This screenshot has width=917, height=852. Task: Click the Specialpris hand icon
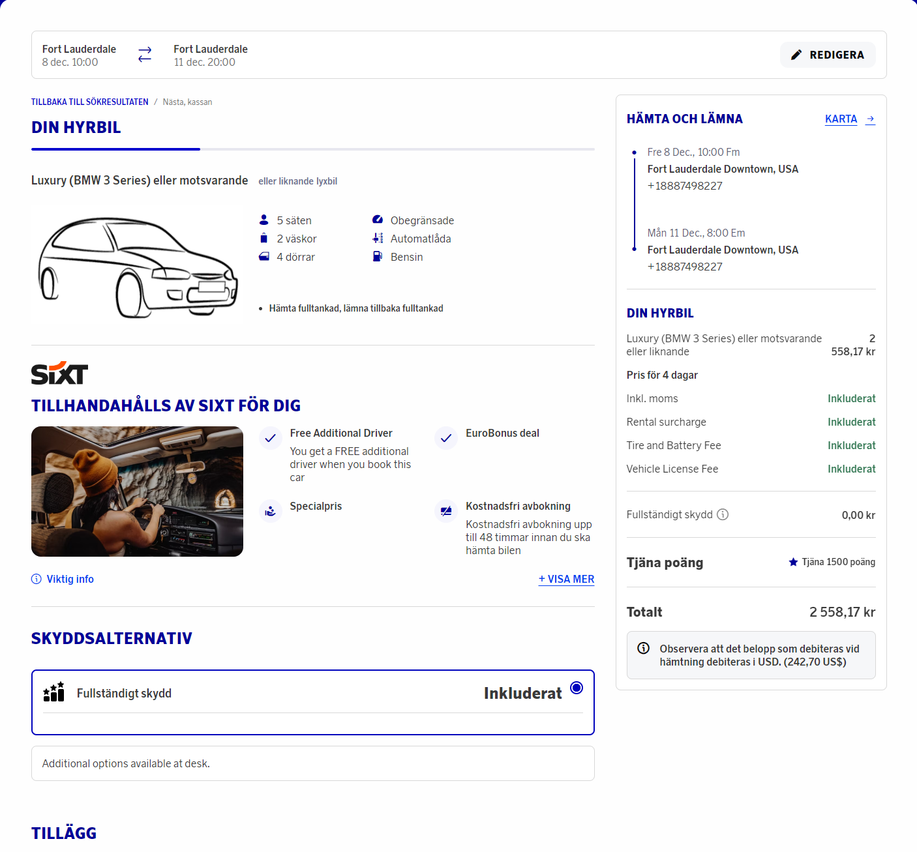coord(270,511)
